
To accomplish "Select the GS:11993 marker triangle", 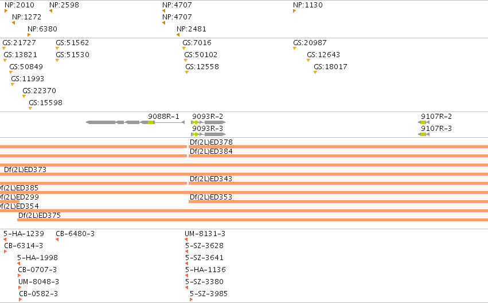I will coord(13,85).
